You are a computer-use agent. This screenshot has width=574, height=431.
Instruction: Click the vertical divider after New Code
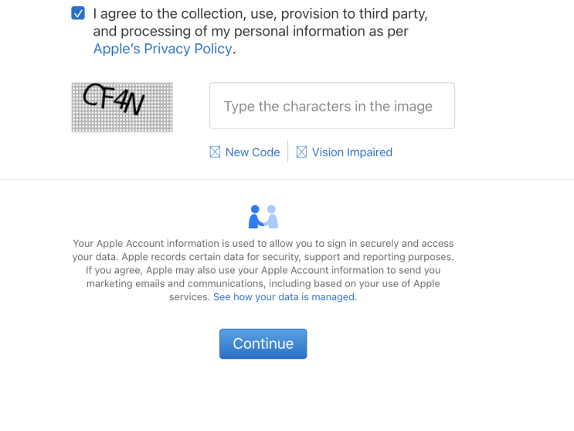pyautogui.click(x=288, y=152)
